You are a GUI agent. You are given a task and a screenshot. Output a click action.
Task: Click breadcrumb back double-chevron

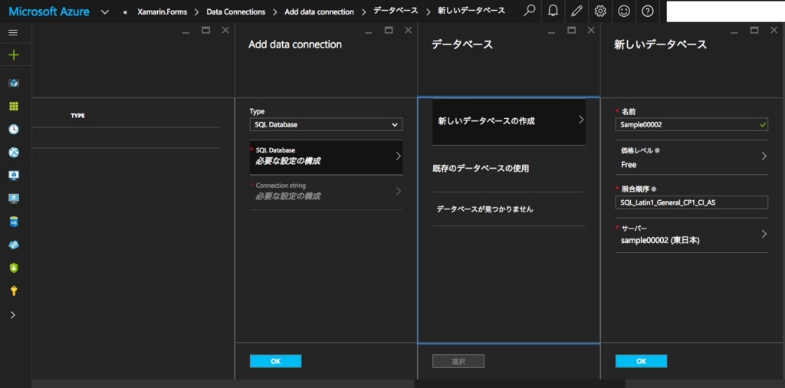pyautogui.click(x=125, y=12)
